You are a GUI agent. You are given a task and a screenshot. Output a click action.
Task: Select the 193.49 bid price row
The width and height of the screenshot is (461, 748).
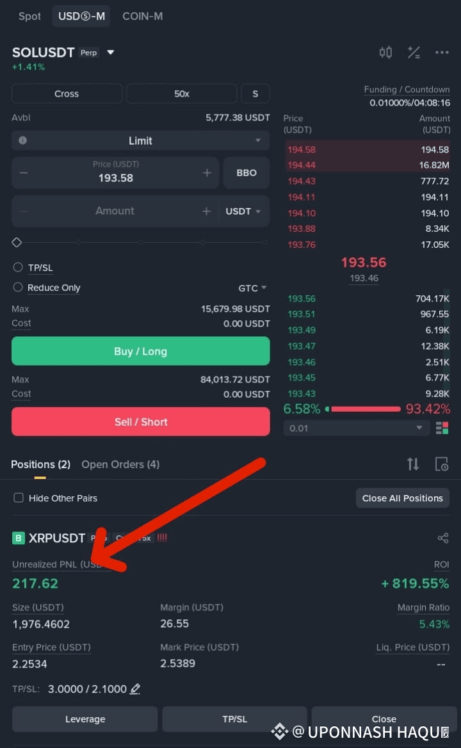point(368,330)
